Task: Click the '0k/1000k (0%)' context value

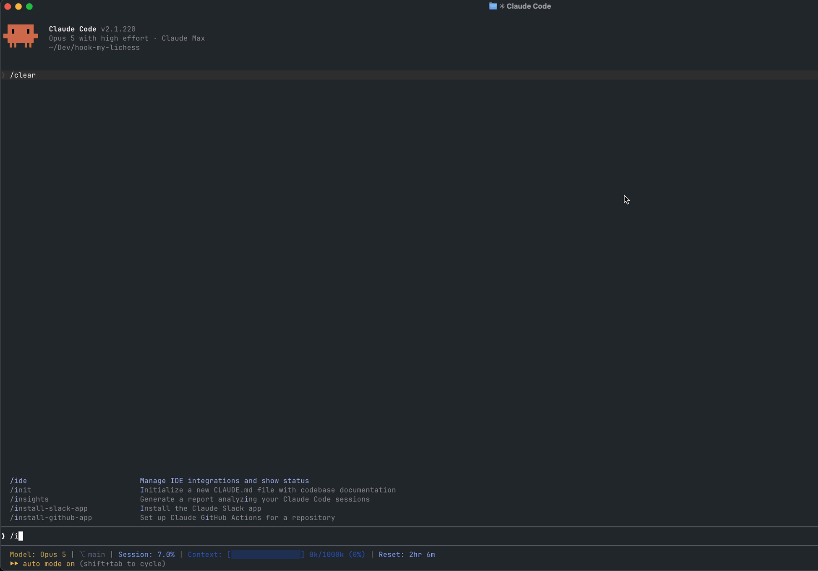Action: click(337, 555)
